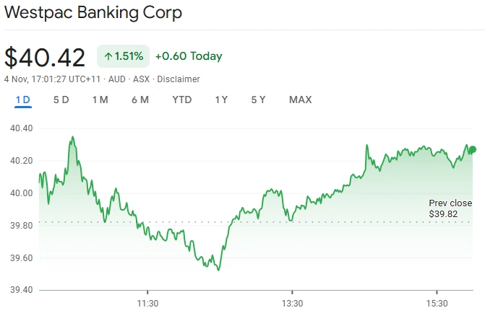Select the 1 D time range tab

coord(23,100)
